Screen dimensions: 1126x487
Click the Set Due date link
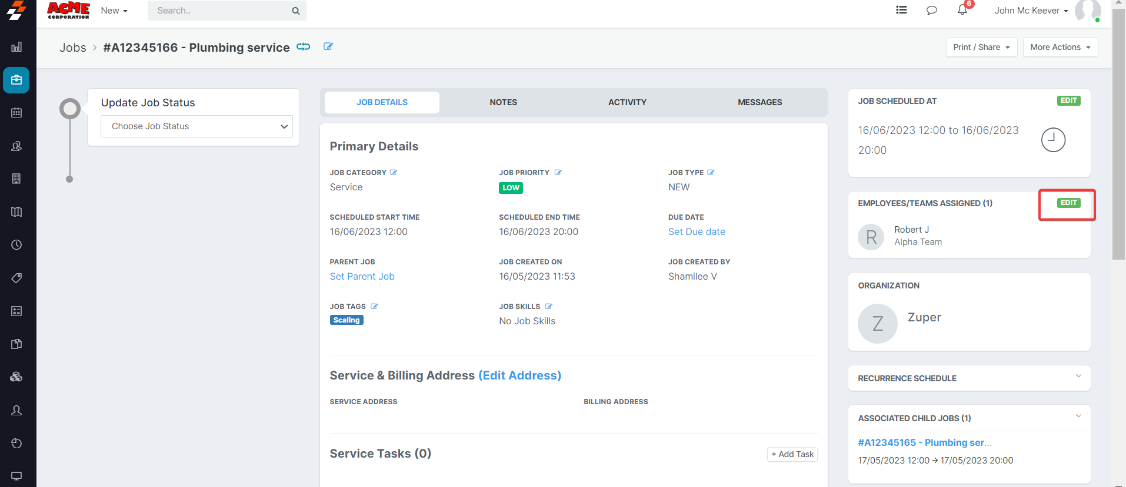point(697,232)
